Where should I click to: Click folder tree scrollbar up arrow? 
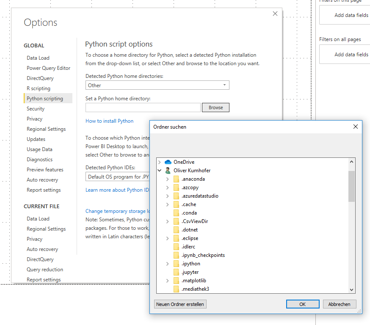click(x=351, y=162)
